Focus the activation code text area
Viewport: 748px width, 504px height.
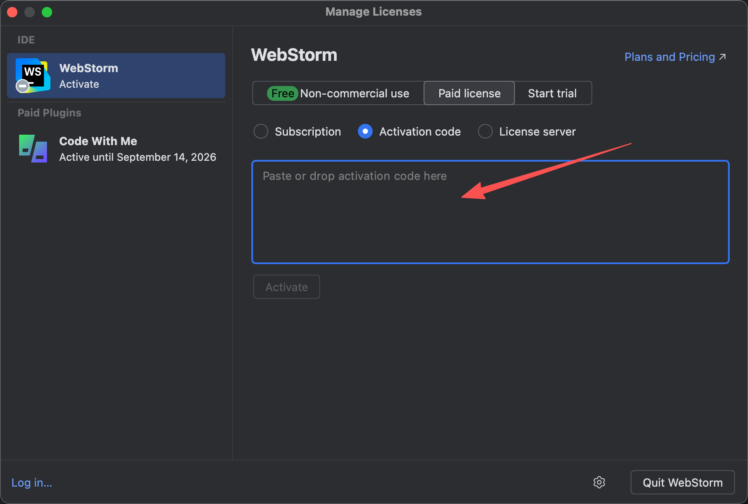(x=491, y=212)
